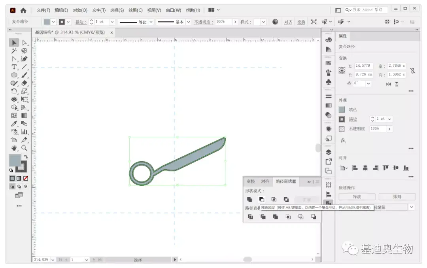
Task: Open the 对象(O) menu
Action: 80,10
